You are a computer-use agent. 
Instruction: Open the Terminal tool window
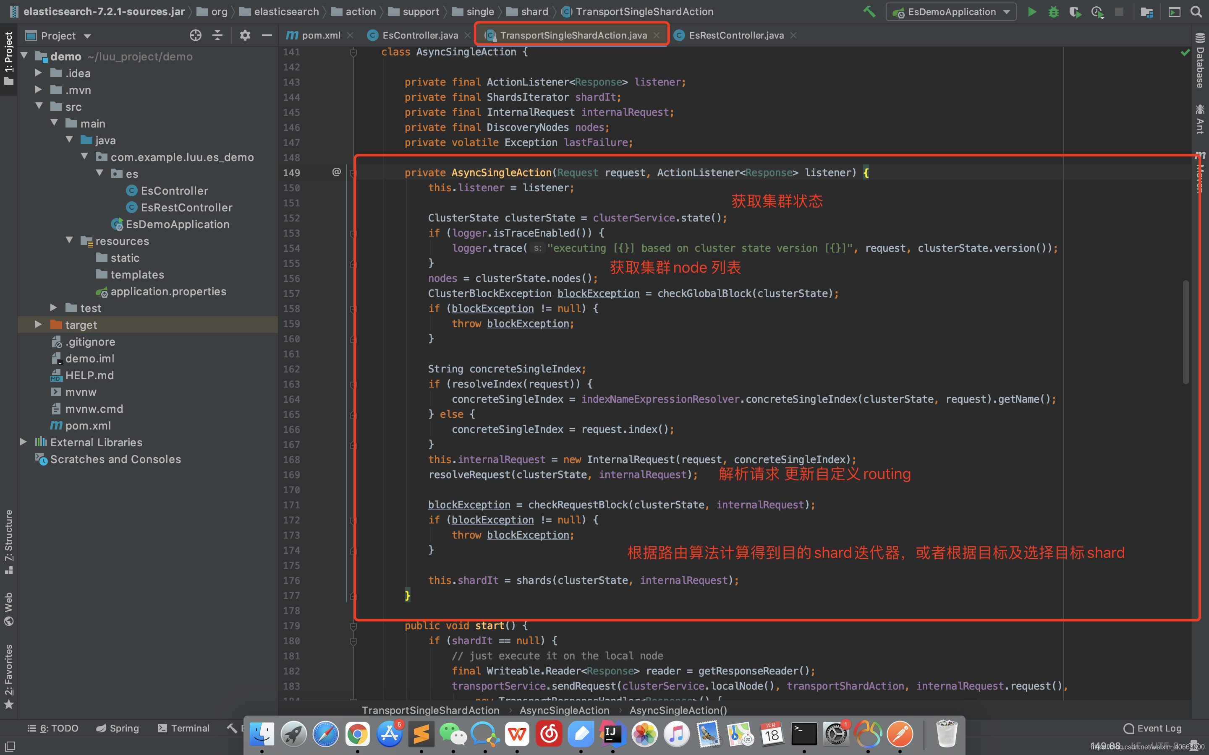click(x=183, y=728)
